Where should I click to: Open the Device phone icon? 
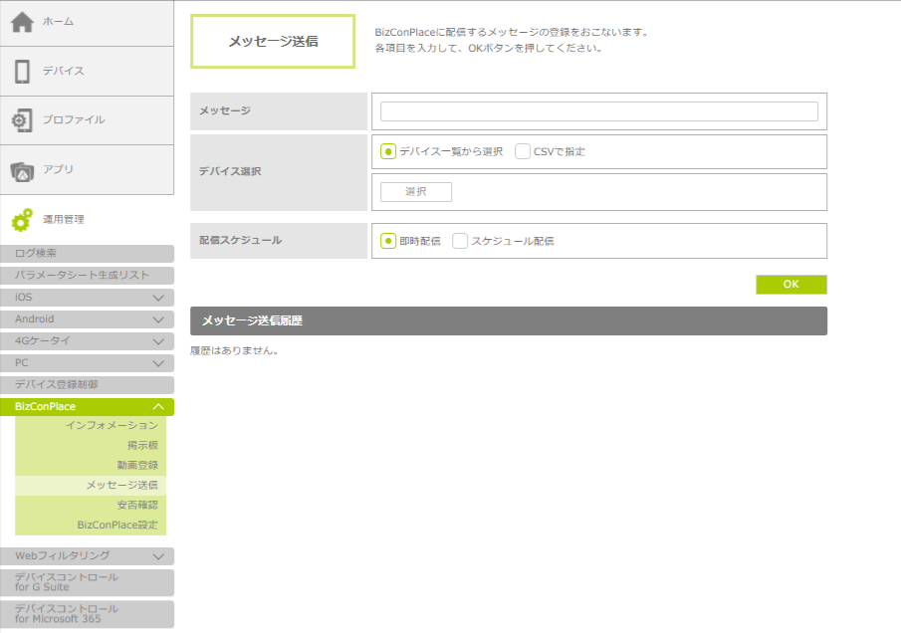tap(22, 72)
